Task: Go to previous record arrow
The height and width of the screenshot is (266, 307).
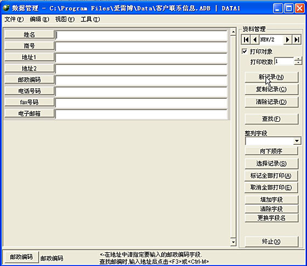Action: 255,39
